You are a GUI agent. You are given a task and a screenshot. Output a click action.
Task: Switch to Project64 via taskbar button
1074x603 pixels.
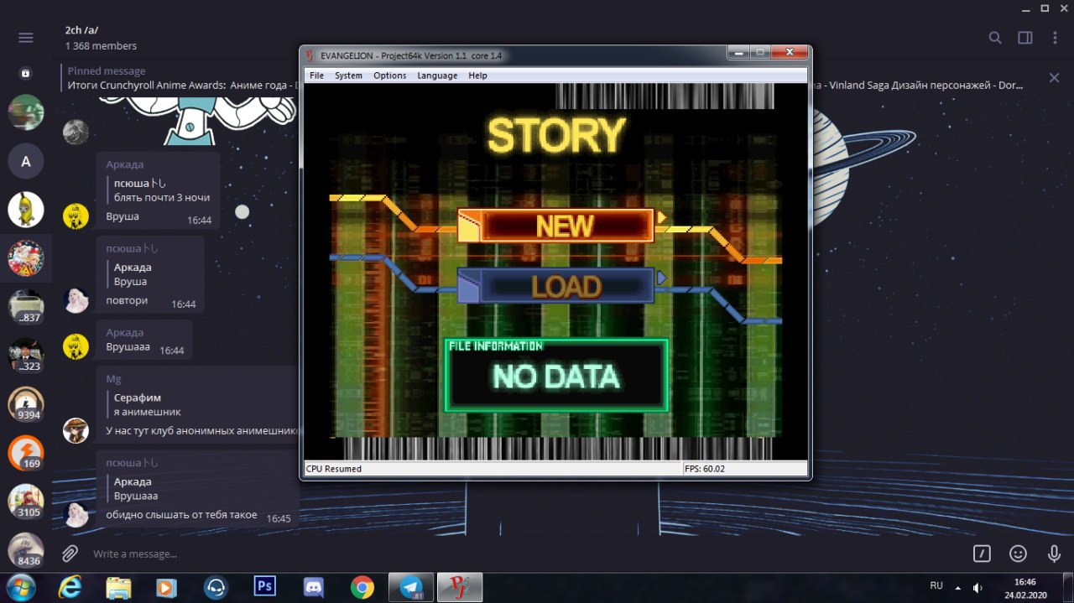[461, 587]
